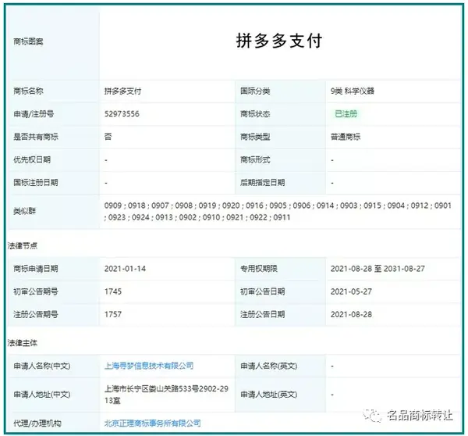Click the 申请人地址(英文) label
The height and width of the screenshot is (436, 468).
click(269, 395)
